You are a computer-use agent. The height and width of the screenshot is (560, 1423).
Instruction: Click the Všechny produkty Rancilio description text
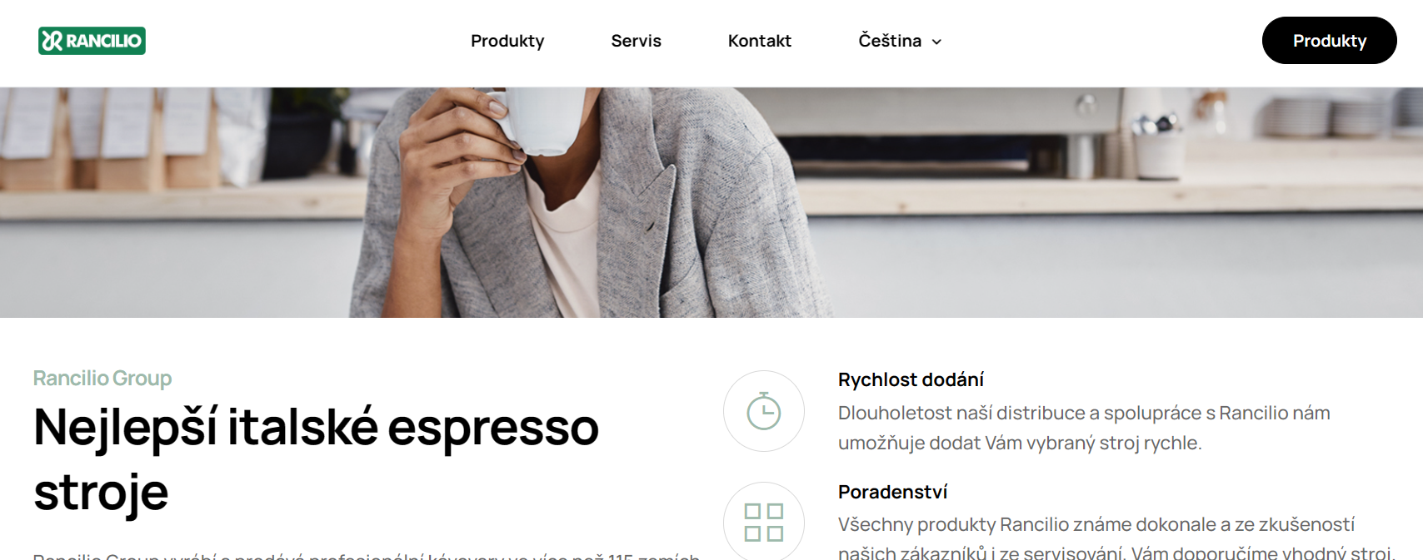coord(1116,538)
